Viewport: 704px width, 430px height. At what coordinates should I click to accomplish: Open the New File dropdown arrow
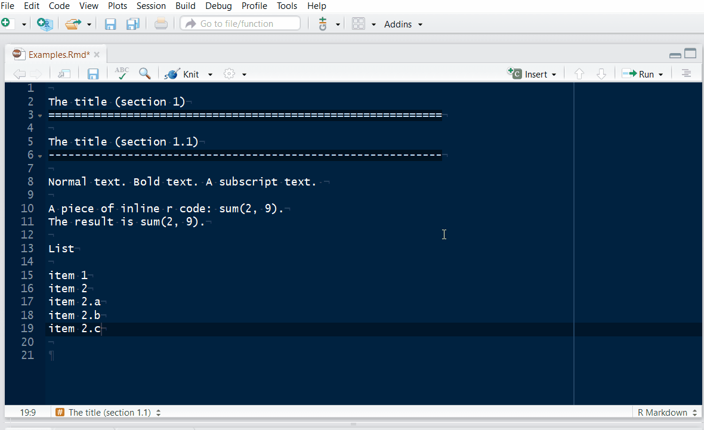(x=24, y=24)
